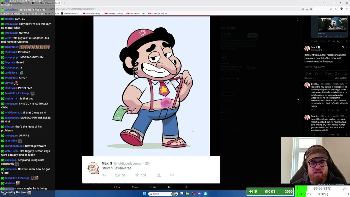The width and height of the screenshot is (350, 197).
Task: Open new browser tab with plus button
Action: 64,3
